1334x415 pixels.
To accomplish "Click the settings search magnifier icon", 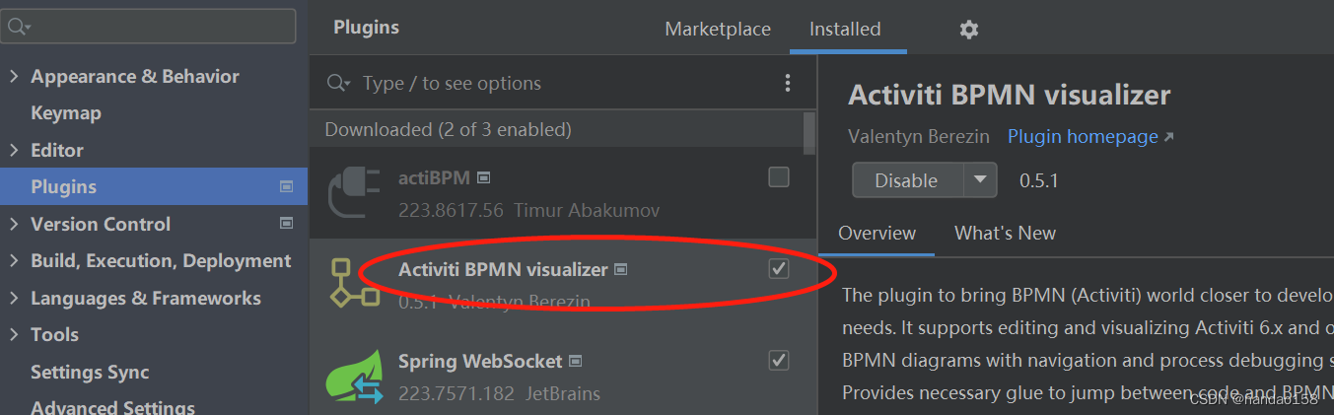I will [18, 26].
